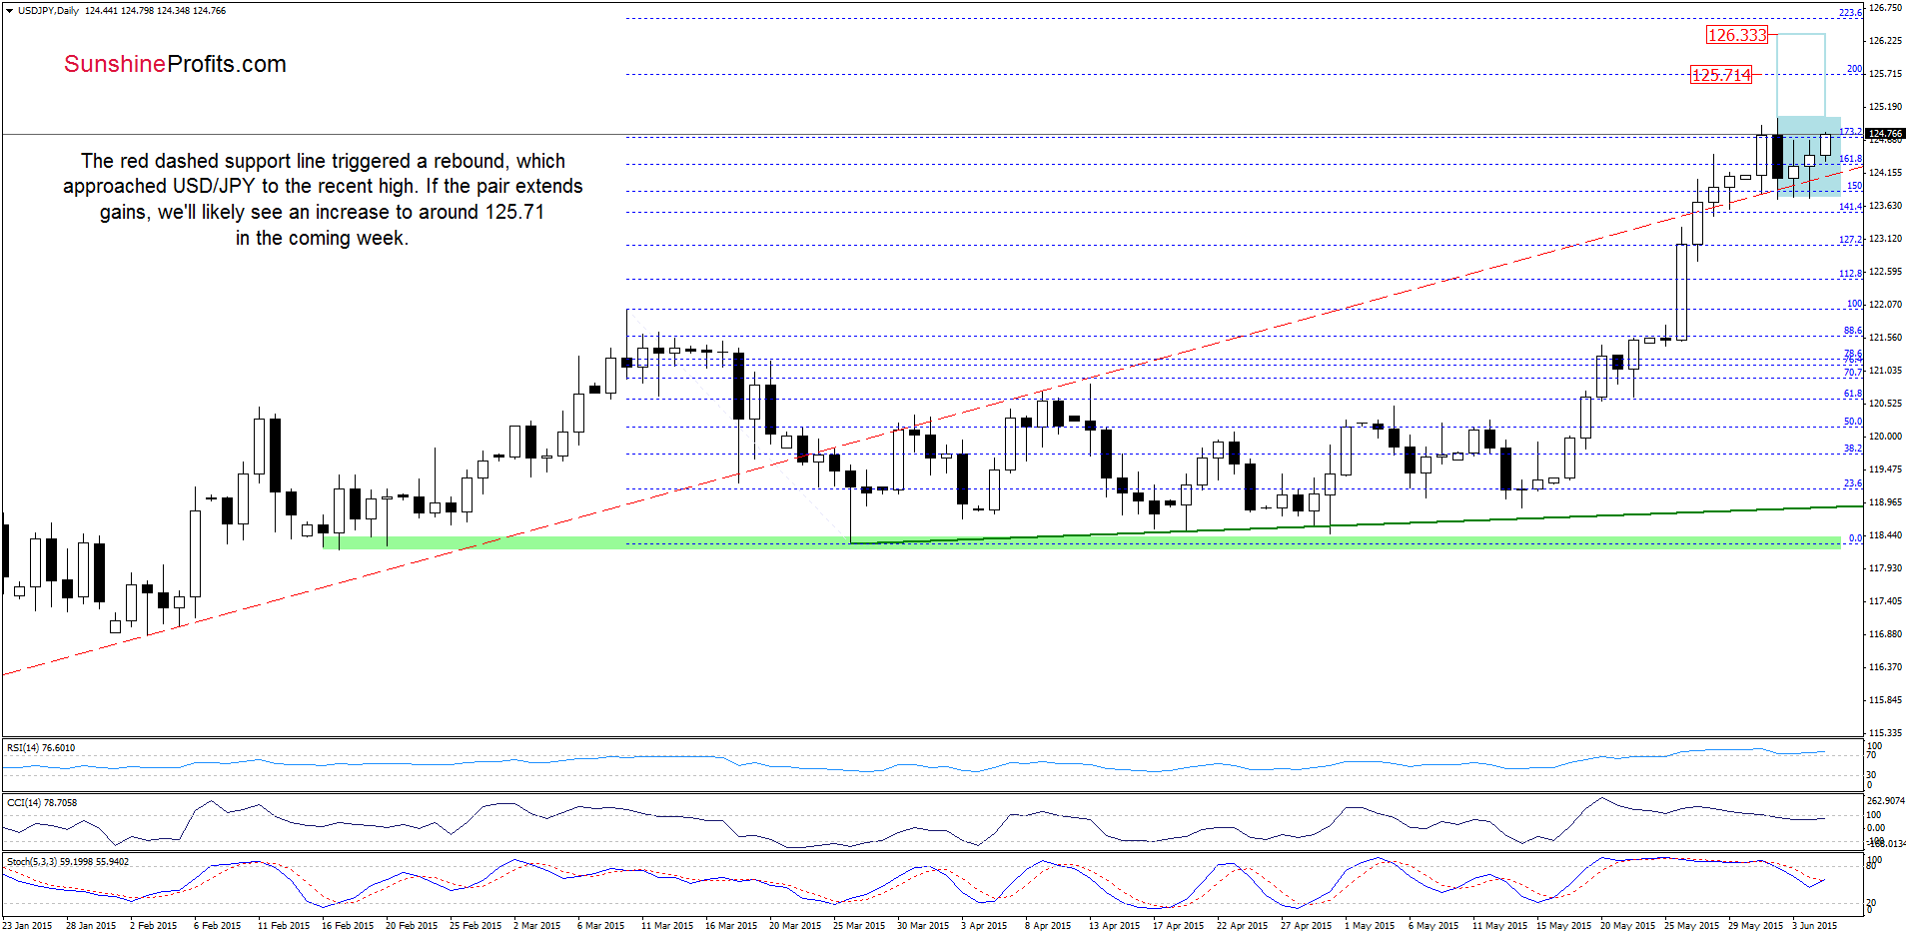
Task: Click the 1 May 2015 date label
Action: coord(1370,926)
